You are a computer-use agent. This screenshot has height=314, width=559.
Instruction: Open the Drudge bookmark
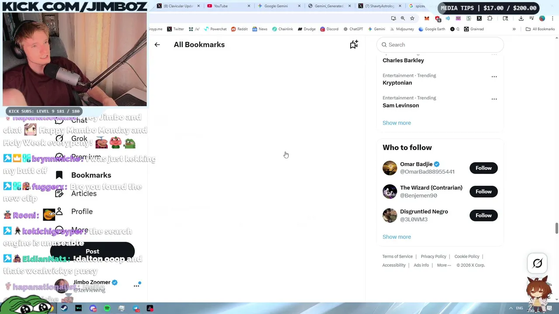307,29
